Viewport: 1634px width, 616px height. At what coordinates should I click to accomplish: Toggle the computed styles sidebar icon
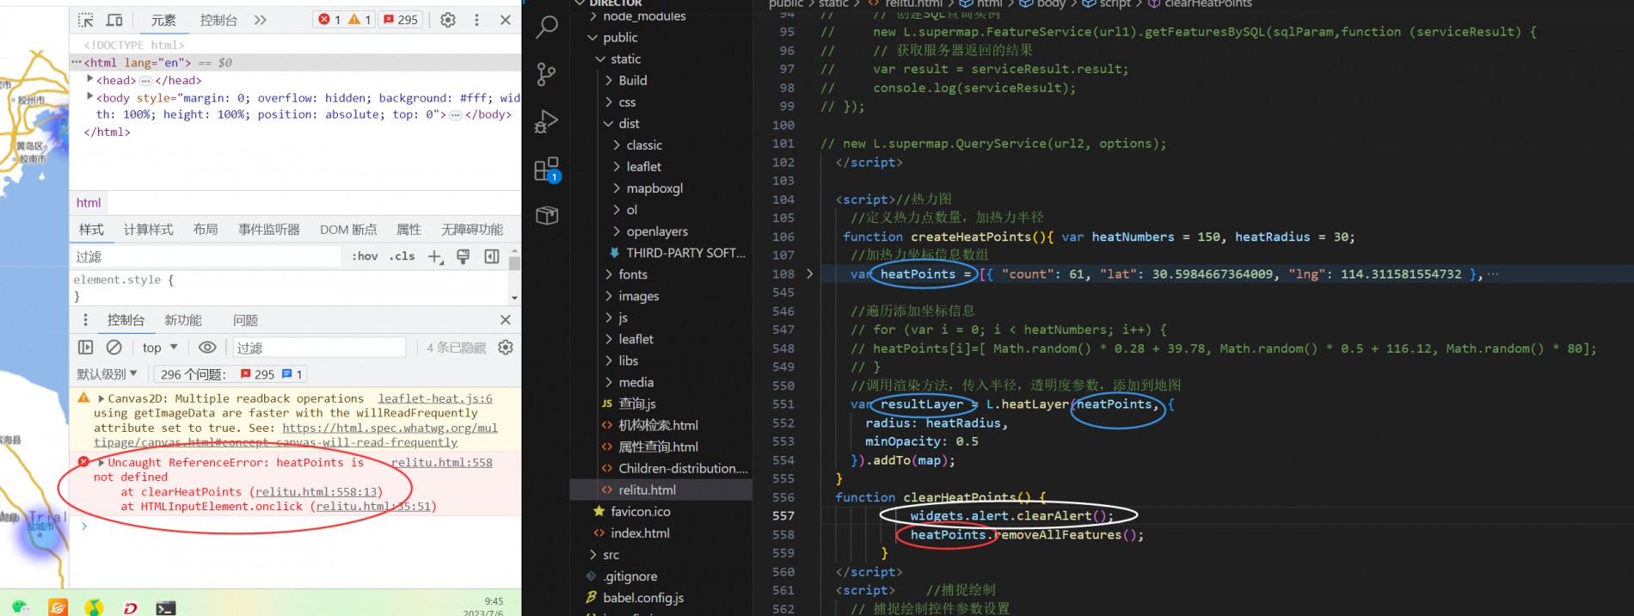tap(492, 256)
